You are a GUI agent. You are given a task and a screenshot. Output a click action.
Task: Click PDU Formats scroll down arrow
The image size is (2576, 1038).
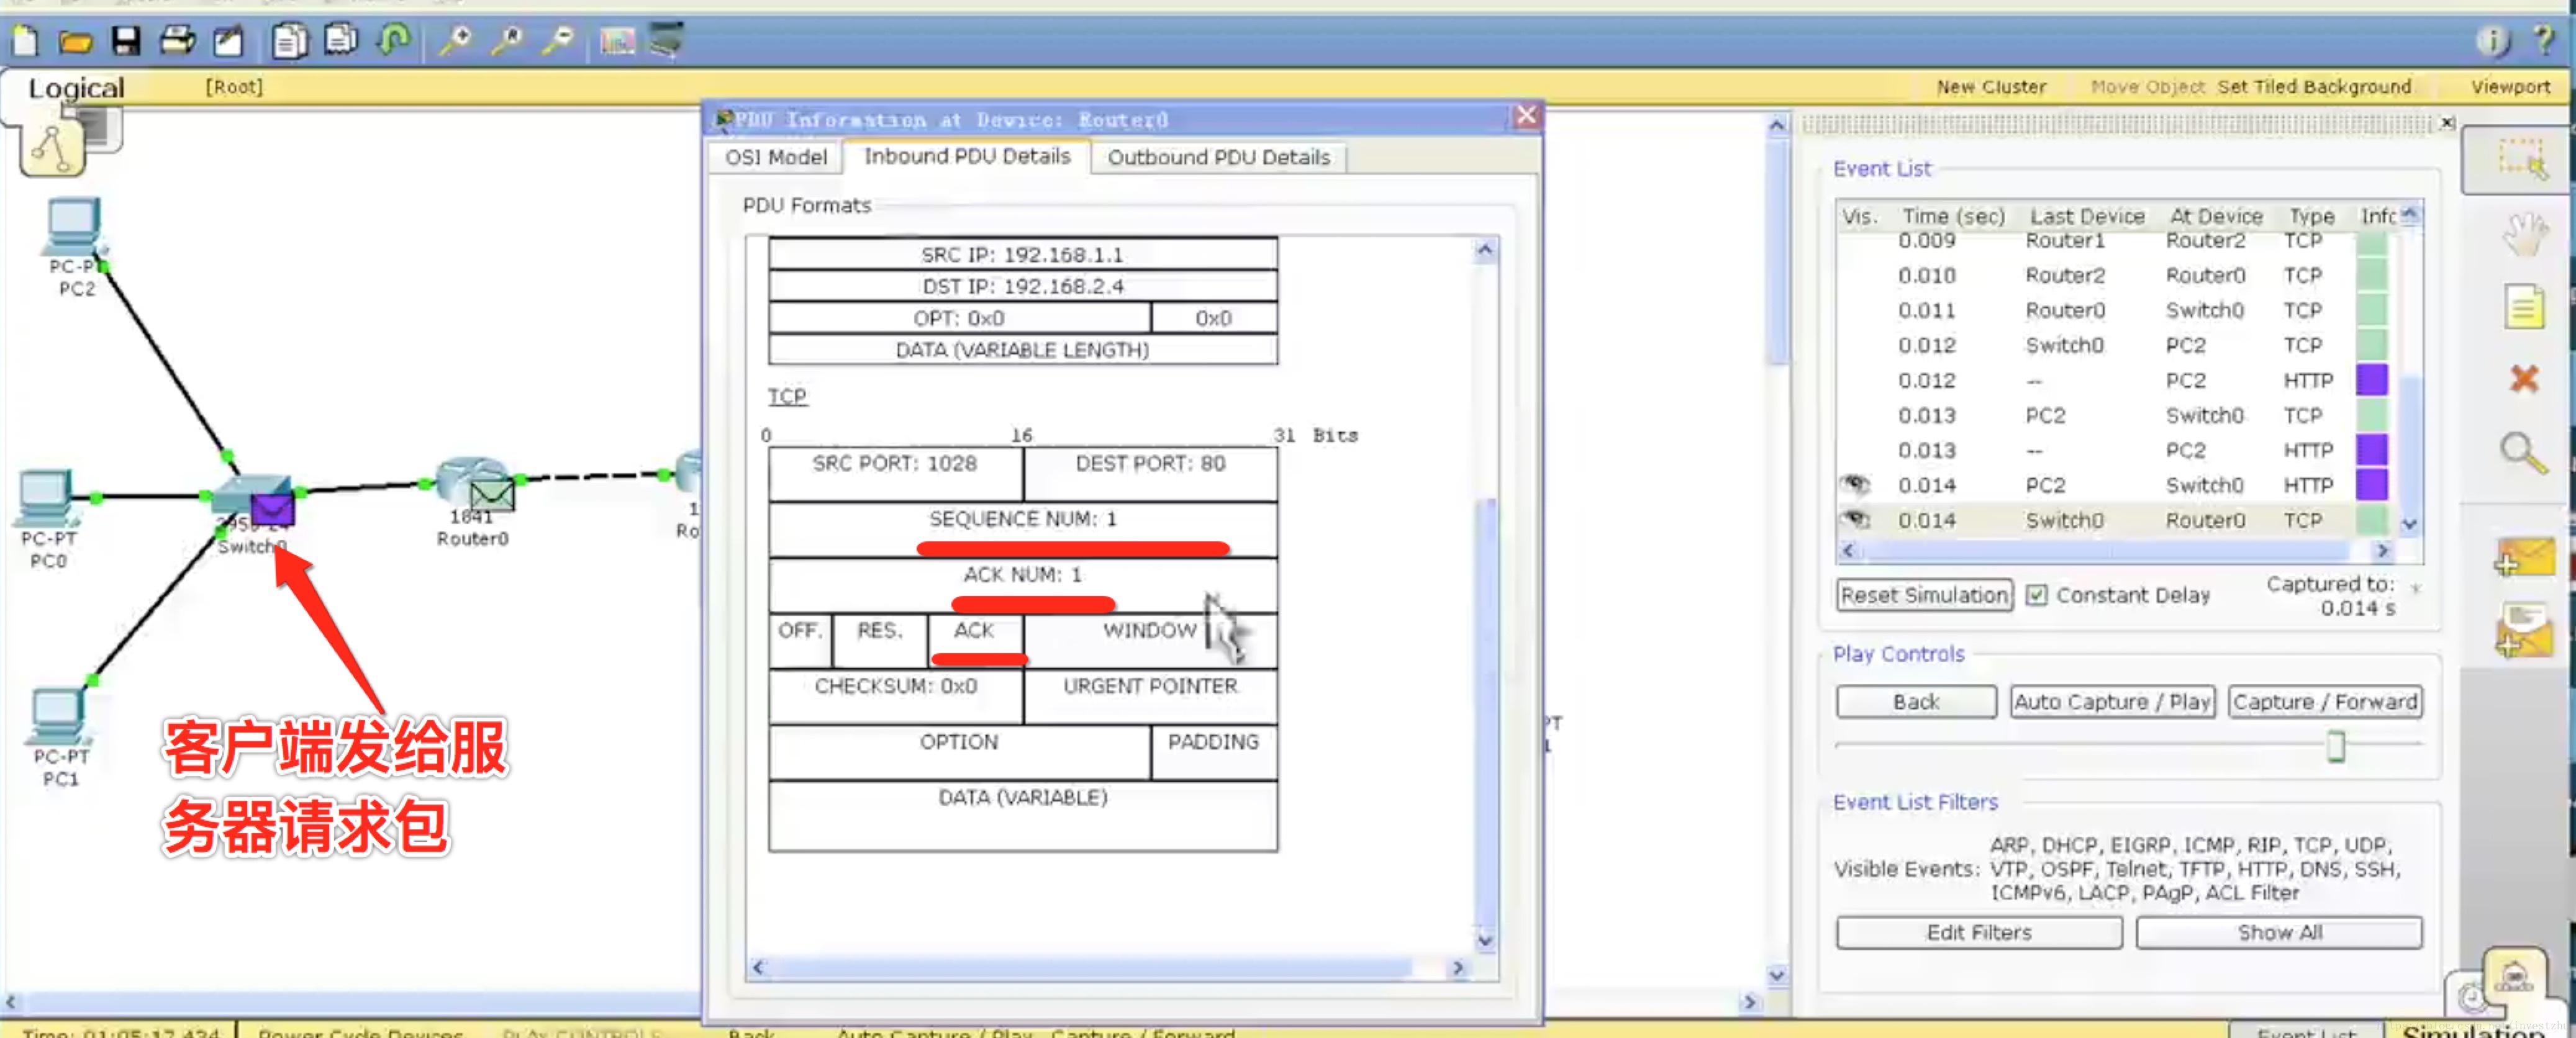pos(1485,939)
